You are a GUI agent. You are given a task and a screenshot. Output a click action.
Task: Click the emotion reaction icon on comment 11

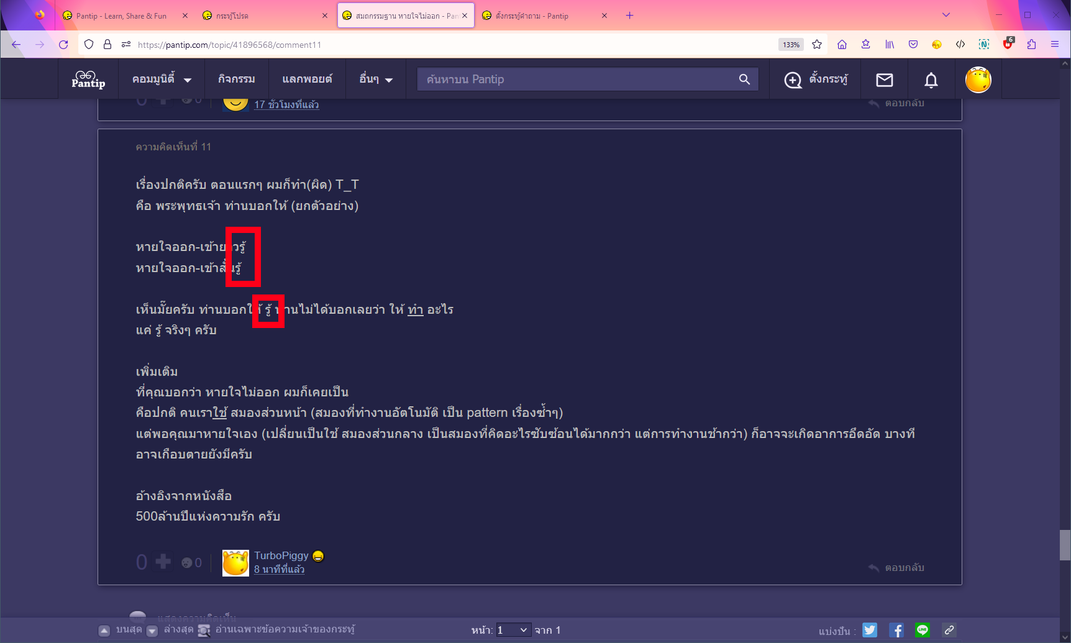(186, 563)
